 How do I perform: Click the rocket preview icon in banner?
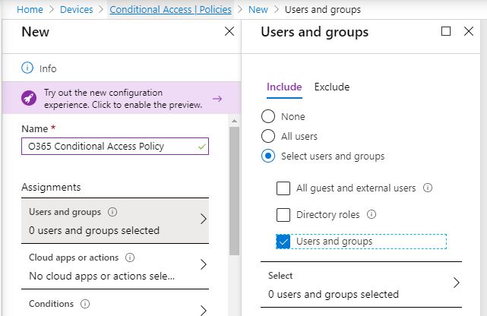(x=29, y=99)
